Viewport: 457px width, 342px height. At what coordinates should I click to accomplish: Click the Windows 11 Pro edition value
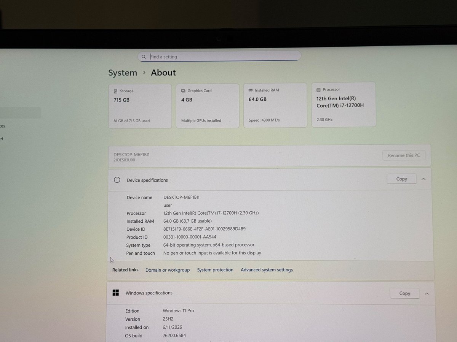[x=178, y=311]
